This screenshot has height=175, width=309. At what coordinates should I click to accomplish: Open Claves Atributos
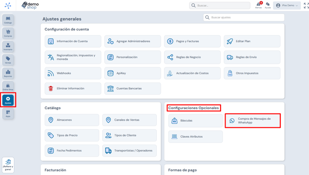coord(195,136)
